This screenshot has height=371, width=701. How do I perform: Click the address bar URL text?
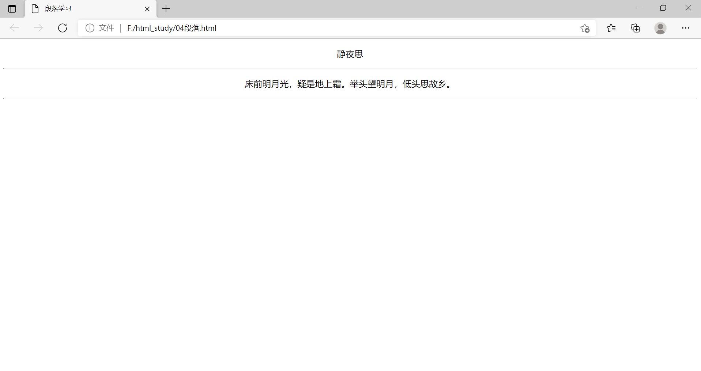click(x=172, y=28)
